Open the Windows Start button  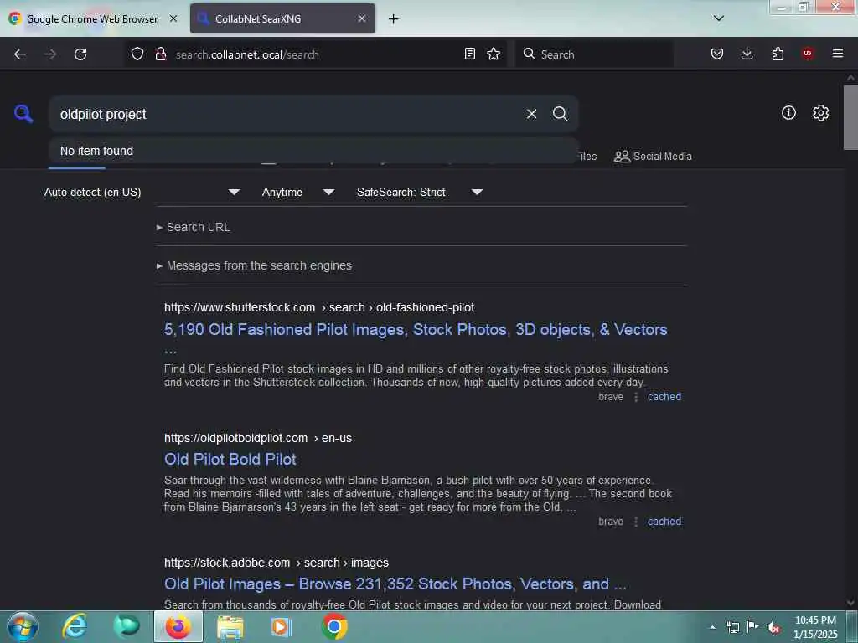coord(22,626)
